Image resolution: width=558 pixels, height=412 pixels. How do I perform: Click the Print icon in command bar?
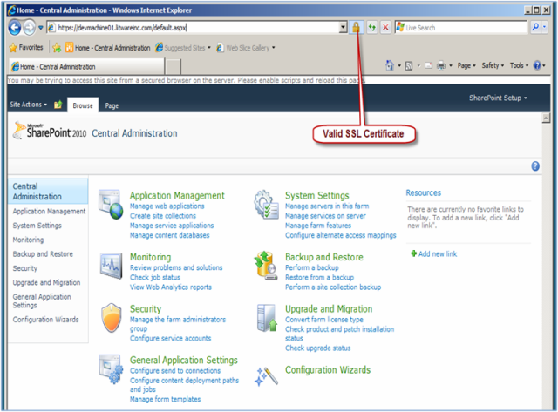pos(441,65)
